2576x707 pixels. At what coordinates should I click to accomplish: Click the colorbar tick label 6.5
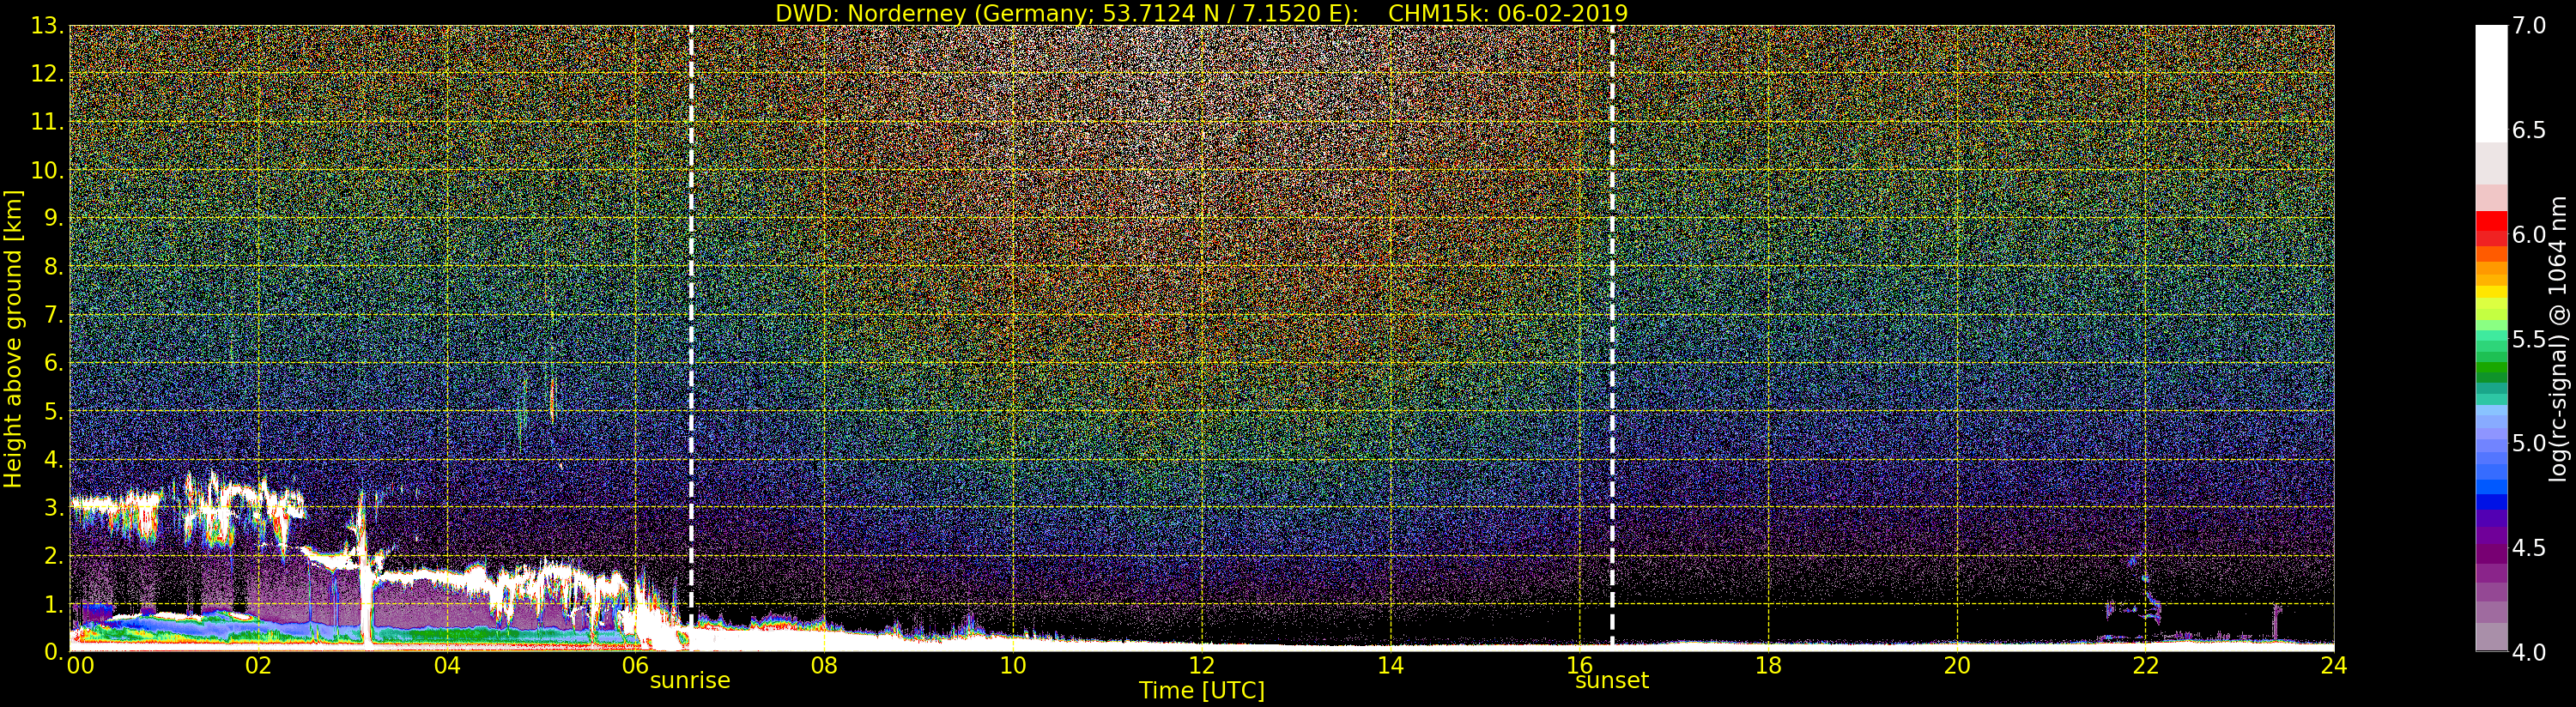(2528, 130)
